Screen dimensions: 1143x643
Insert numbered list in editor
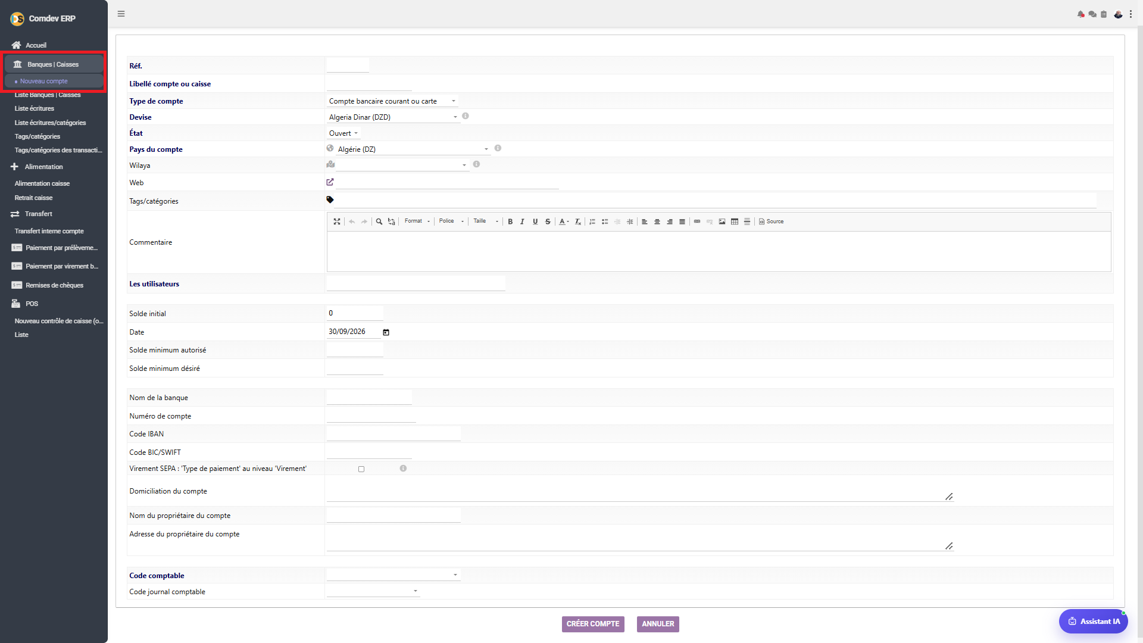[592, 221]
